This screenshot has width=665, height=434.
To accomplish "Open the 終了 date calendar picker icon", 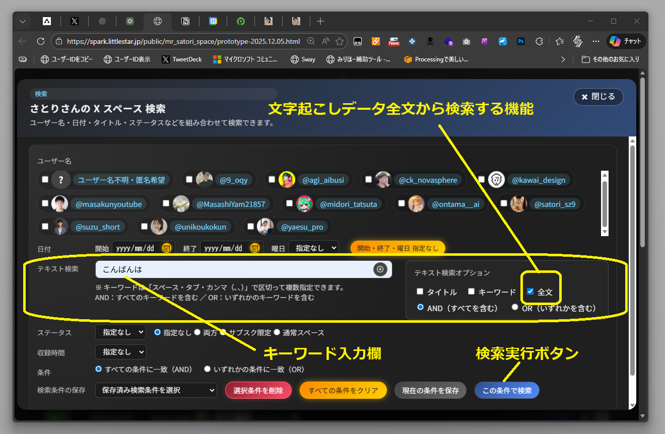I will (255, 248).
